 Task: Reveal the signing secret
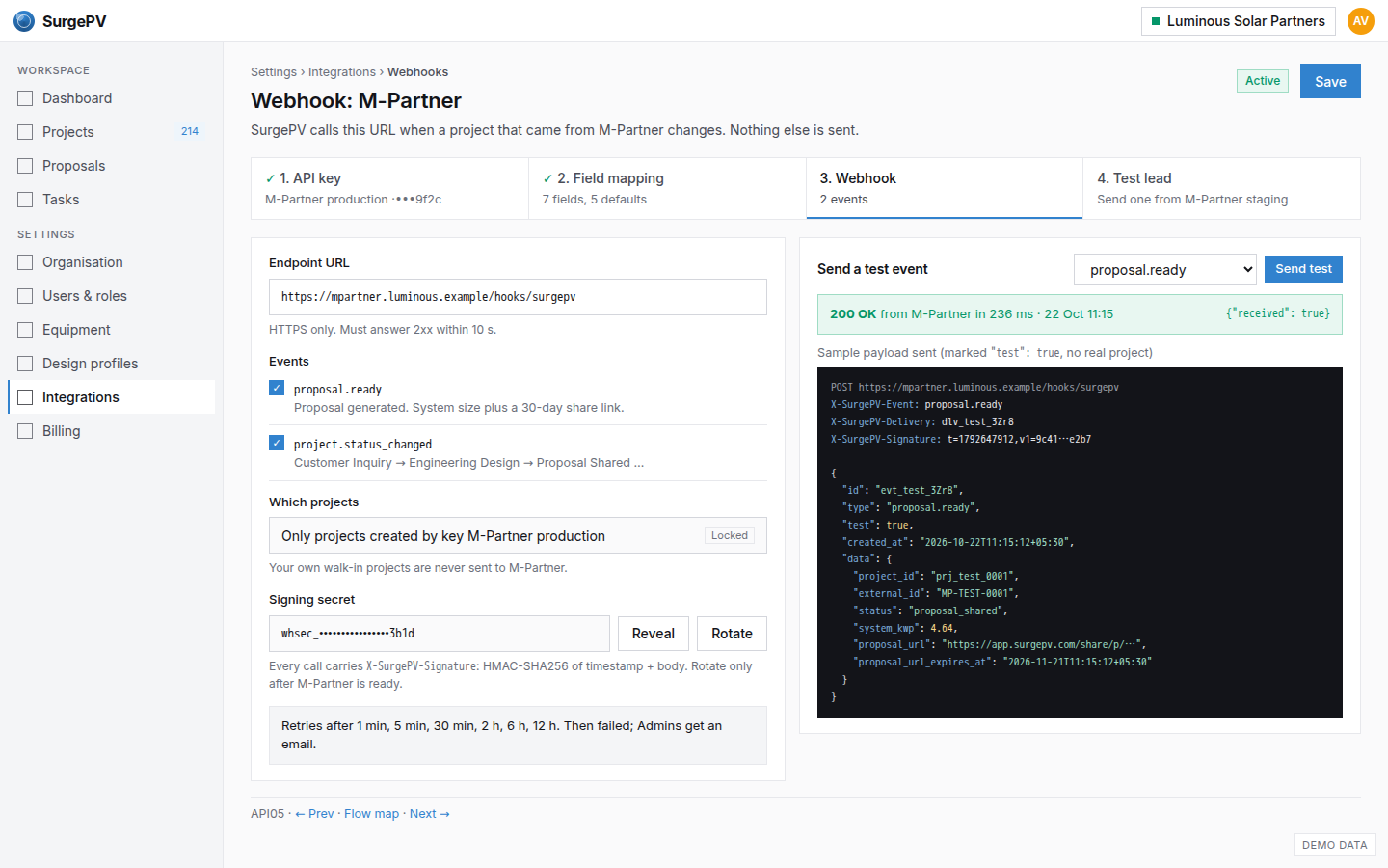click(654, 634)
